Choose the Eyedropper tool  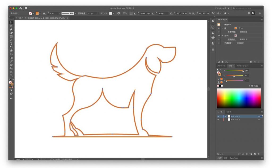(11, 61)
